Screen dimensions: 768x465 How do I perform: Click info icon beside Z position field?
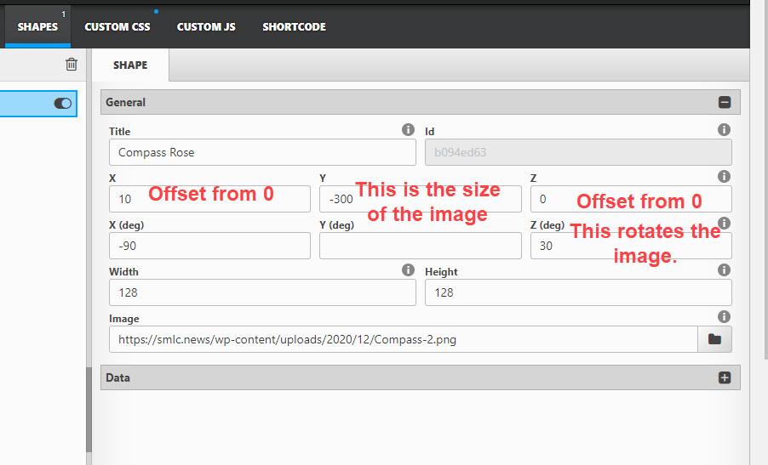tap(724, 177)
